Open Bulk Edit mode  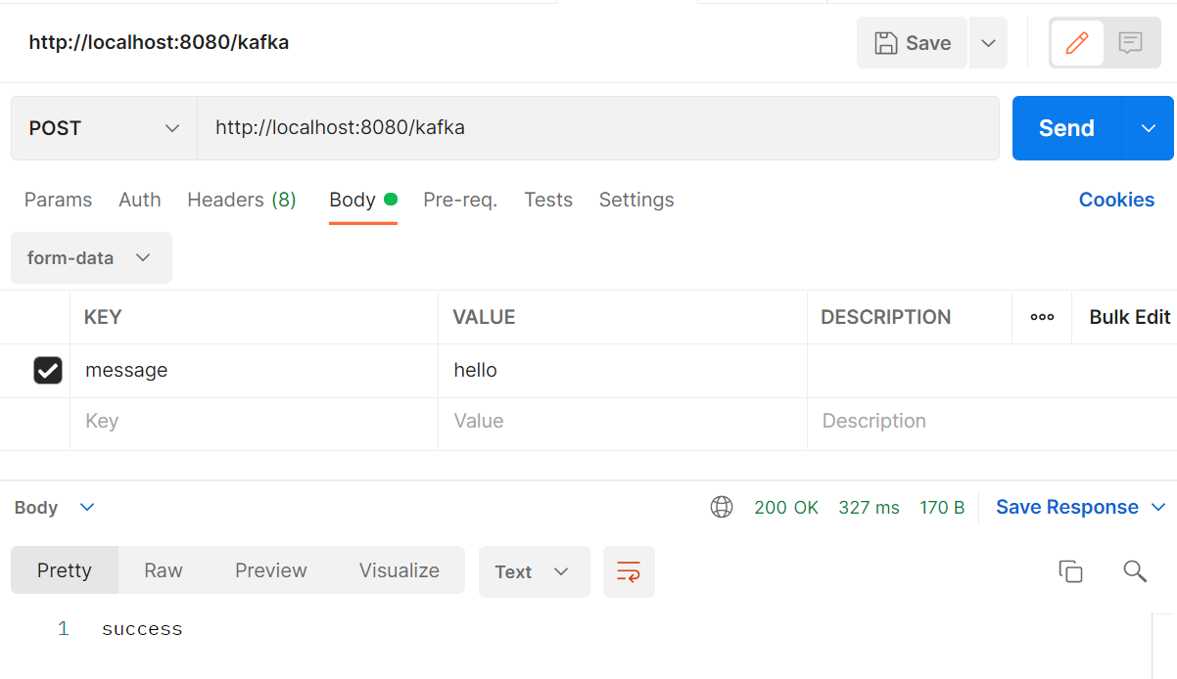pyautogui.click(x=1130, y=317)
